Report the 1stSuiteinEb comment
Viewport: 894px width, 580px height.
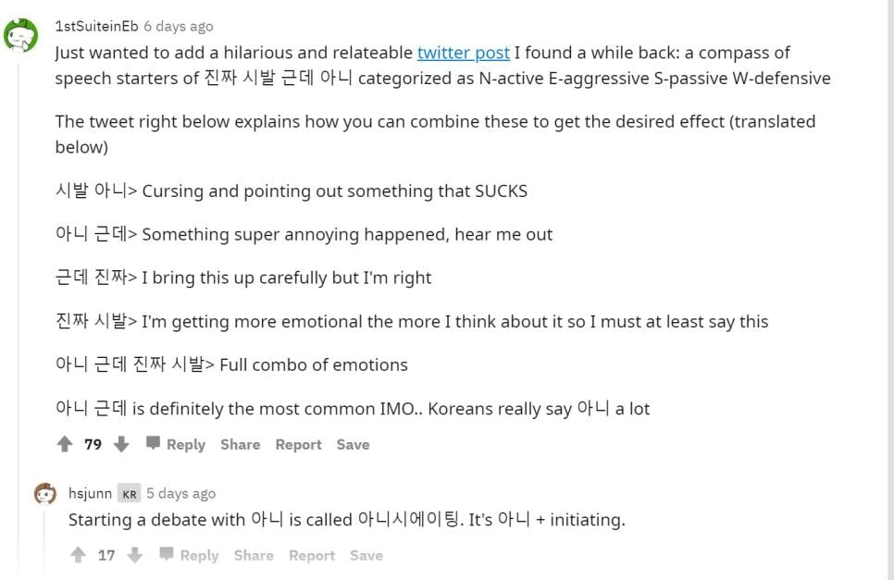(298, 444)
